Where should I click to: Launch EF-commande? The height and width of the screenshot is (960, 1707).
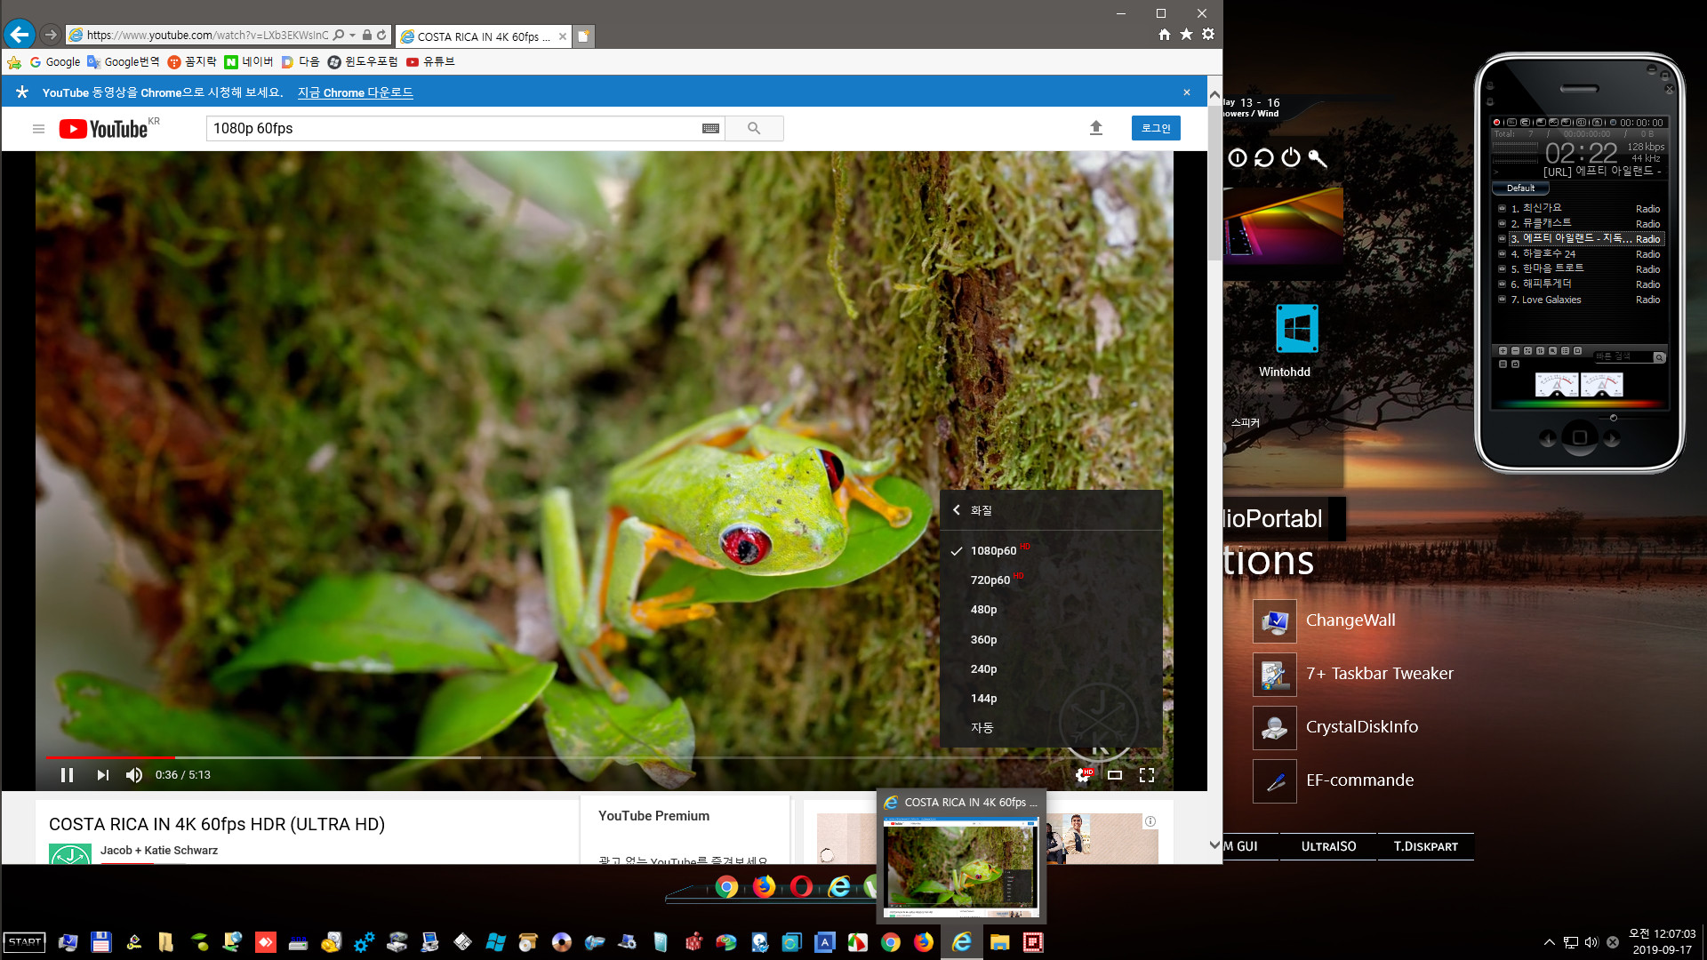1334,780
